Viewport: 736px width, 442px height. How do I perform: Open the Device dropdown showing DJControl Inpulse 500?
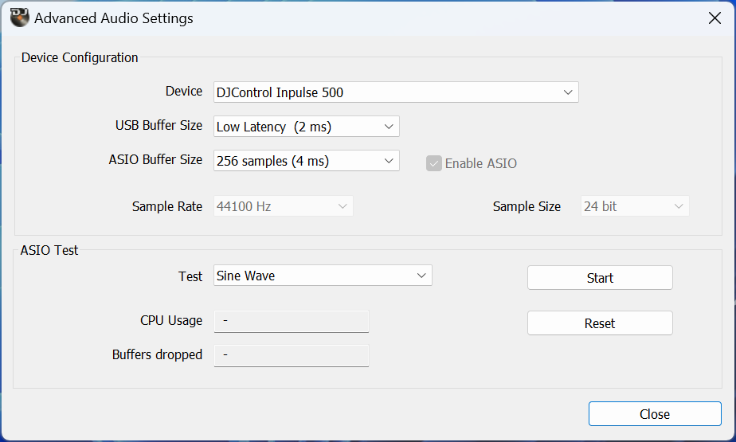(x=396, y=92)
